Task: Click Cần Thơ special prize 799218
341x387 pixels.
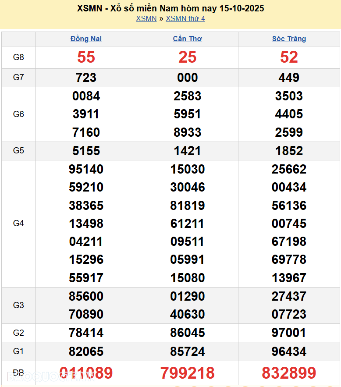Action: coord(188,373)
